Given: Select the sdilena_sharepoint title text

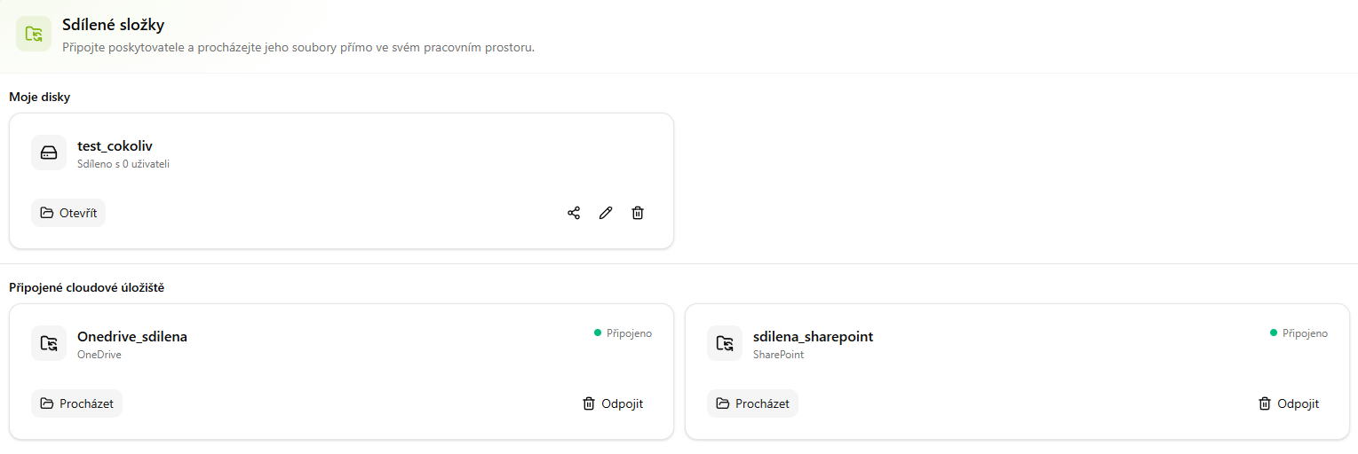Looking at the screenshot, I should [814, 336].
